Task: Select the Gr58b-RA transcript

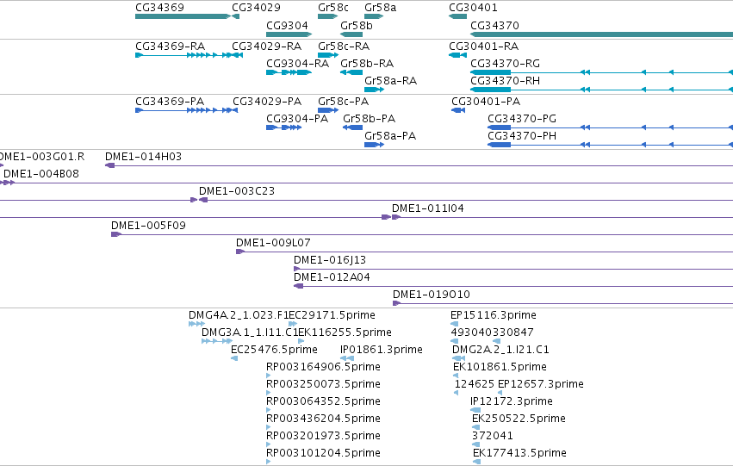Action: 351,72
